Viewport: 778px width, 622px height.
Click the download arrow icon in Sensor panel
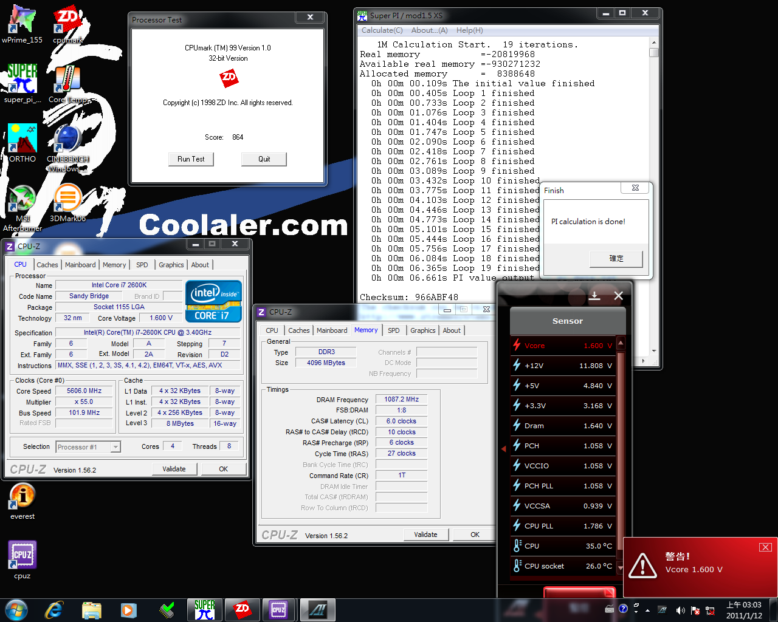594,295
